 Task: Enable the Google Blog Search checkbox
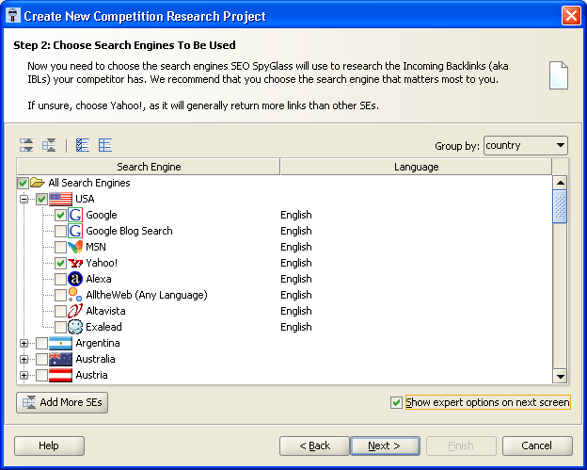click(60, 231)
